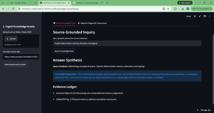The height and width of the screenshot is (113, 214).
Task: Click the Streamlit Share button
Action: point(189,16)
